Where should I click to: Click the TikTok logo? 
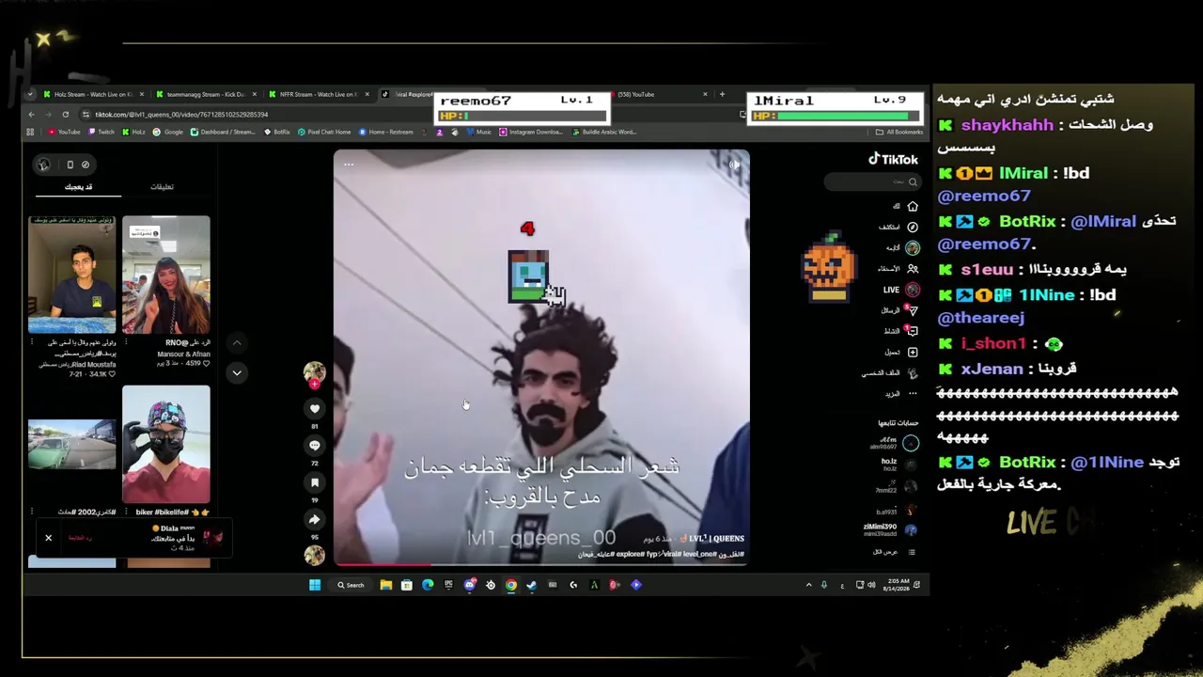pos(893,159)
